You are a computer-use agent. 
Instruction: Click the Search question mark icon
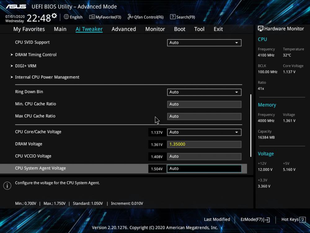(x=173, y=17)
